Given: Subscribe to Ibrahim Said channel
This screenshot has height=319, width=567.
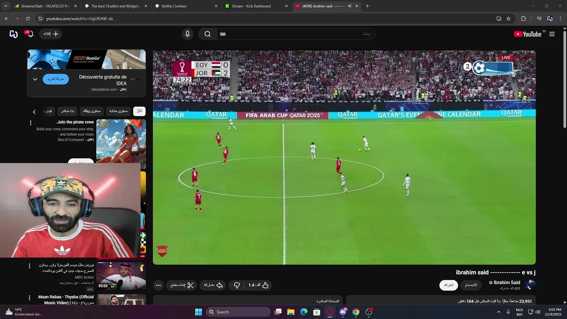Looking at the screenshot, I should click(449, 285).
